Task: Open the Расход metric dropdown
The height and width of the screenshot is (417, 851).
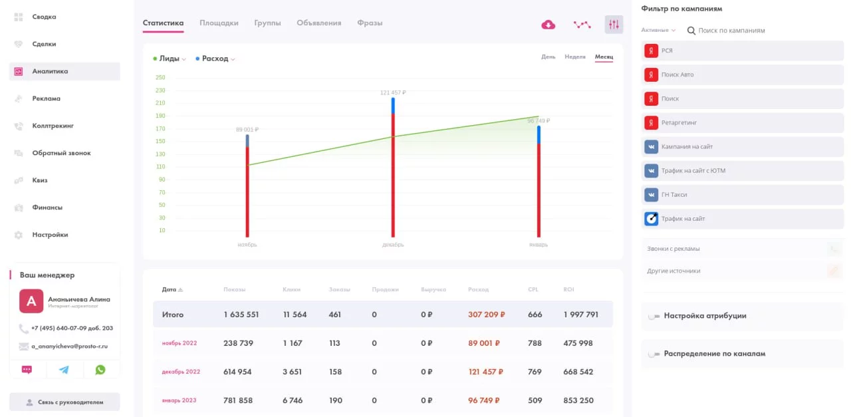Action: [x=215, y=59]
